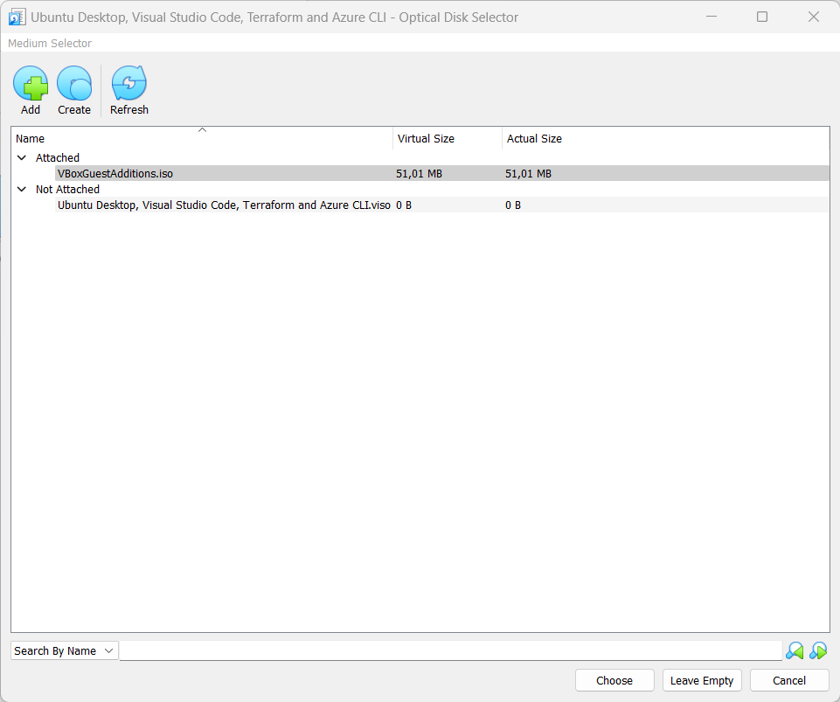The image size is (840, 702).
Task: Click the Choose button
Action: 614,680
